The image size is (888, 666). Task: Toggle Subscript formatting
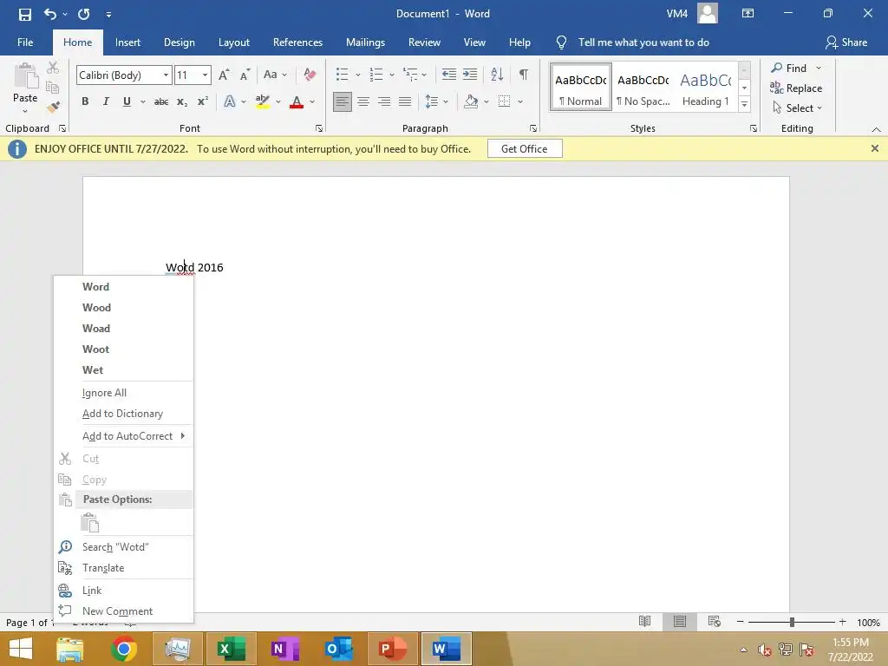tap(182, 102)
